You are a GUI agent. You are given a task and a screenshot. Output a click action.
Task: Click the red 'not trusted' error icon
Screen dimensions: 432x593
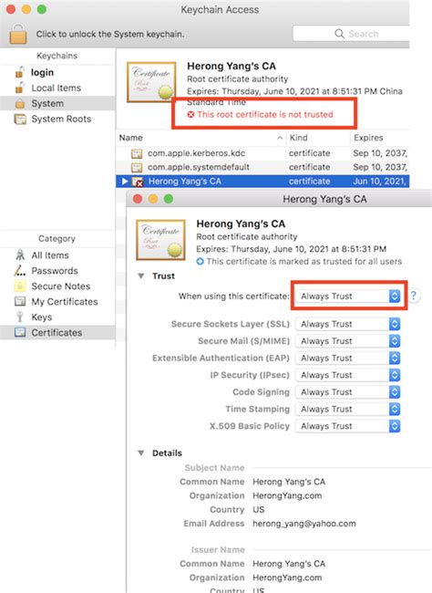pyautogui.click(x=190, y=114)
